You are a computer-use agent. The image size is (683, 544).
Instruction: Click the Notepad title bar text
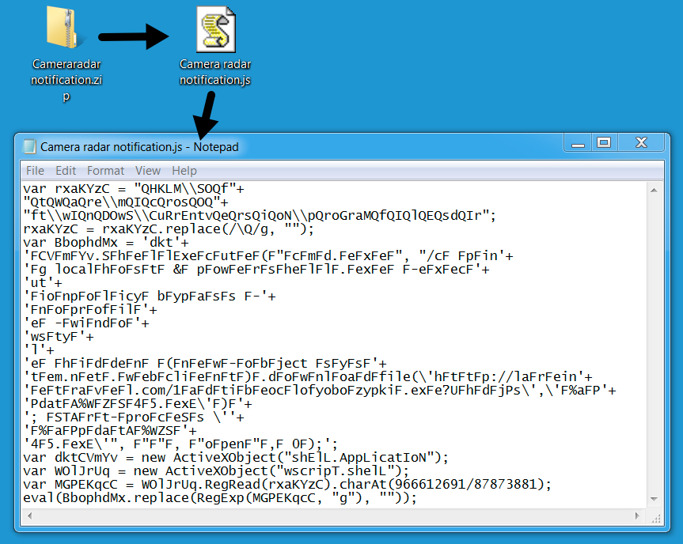point(139,147)
